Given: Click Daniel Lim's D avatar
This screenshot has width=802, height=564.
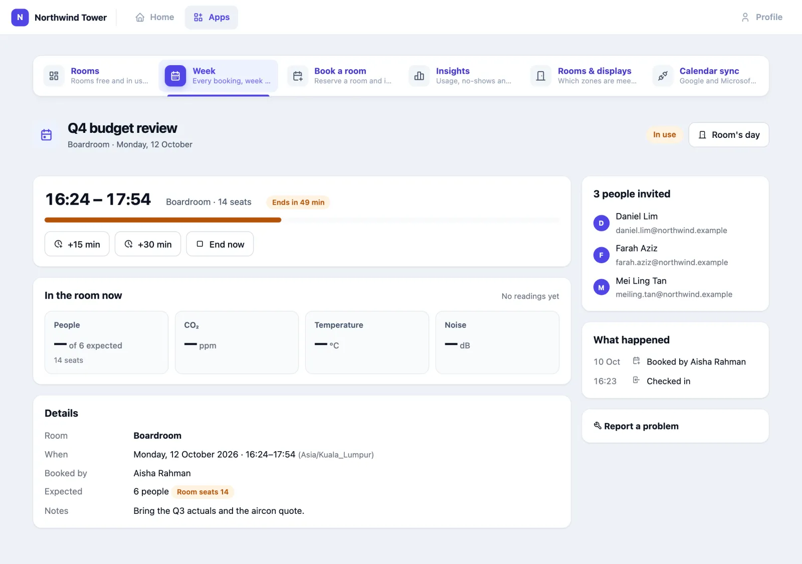Looking at the screenshot, I should pos(601,223).
